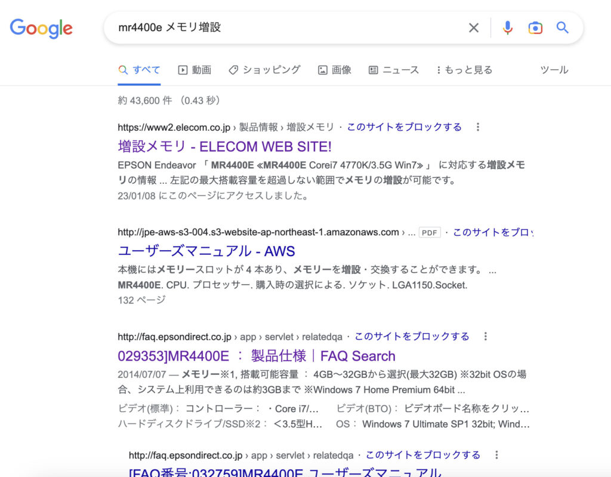Block first faq.epsondirect.co.jp site link

[412, 337]
